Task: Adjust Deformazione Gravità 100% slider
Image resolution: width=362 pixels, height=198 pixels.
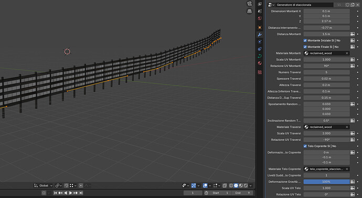Action: 326,182
